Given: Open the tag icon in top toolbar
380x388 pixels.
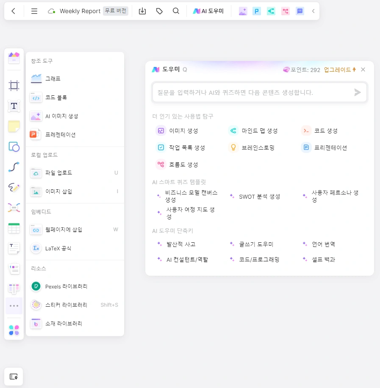Looking at the screenshot, I should tap(159, 11).
